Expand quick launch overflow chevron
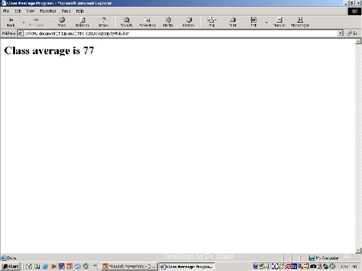Screen dimensions: 362x271 pyautogui.click(x=95, y=265)
